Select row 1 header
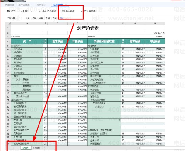Screen dimensions: 185x151 pos(8,28)
